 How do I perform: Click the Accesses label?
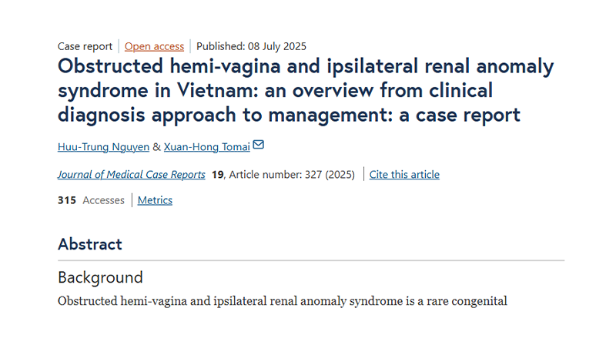click(x=103, y=200)
